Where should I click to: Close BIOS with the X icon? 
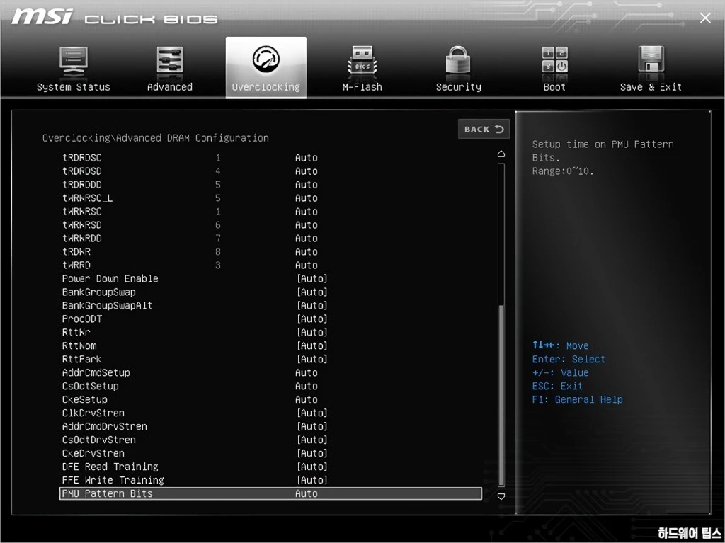pos(705,18)
